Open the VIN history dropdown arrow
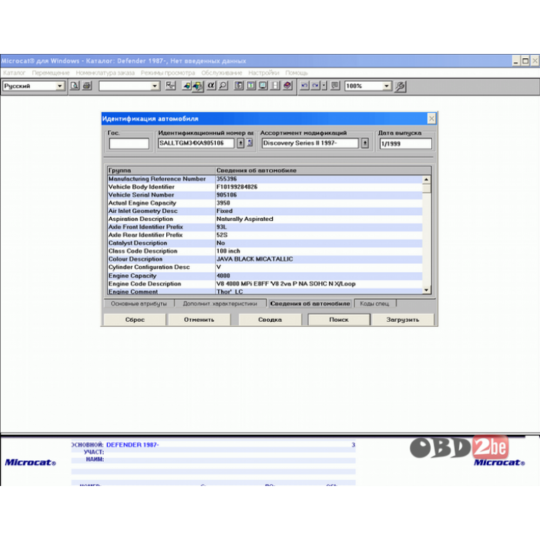The image size is (540, 540). click(241, 143)
